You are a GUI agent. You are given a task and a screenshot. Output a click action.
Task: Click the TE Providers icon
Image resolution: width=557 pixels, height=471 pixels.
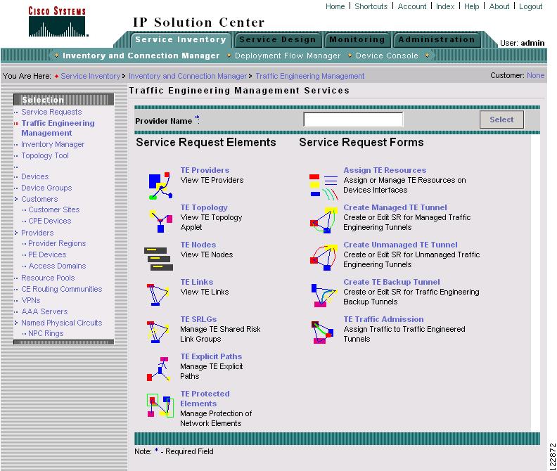[x=160, y=186]
